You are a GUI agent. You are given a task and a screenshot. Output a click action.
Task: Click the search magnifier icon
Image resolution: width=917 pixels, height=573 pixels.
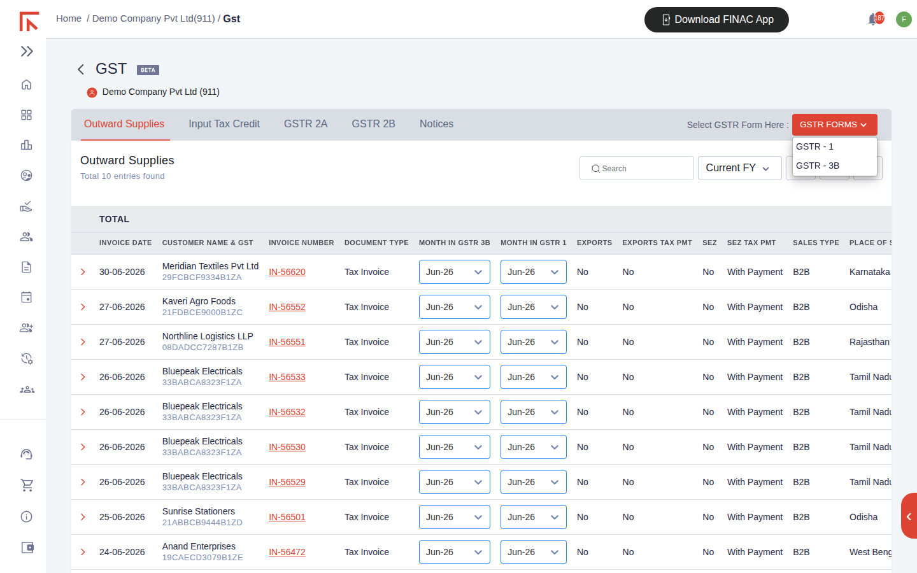pos(595,169)
